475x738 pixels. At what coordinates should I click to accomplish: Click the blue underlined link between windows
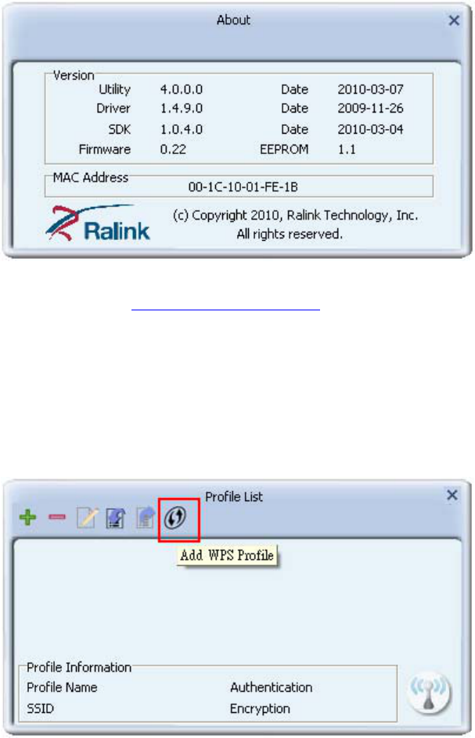pos(225,310)
